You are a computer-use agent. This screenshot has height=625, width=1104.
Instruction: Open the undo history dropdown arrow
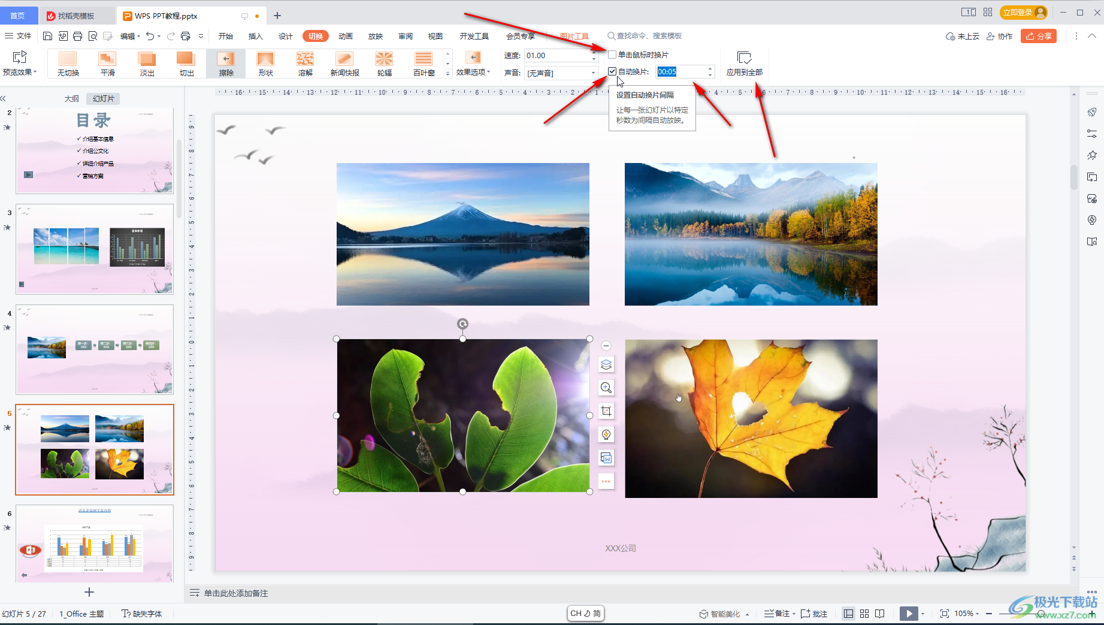(x=159, y=36)
